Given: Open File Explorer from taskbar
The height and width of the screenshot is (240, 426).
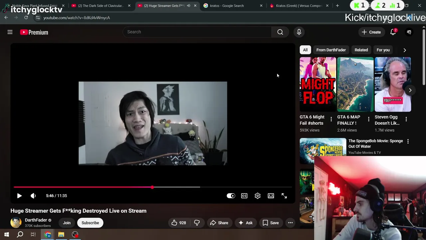Looking at the screenshot, I should coord(61,235).
